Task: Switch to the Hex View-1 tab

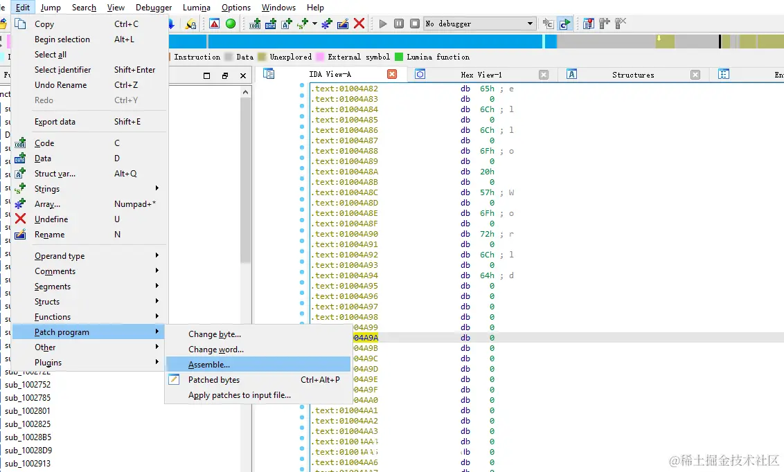Action: [x=481, y=75]
